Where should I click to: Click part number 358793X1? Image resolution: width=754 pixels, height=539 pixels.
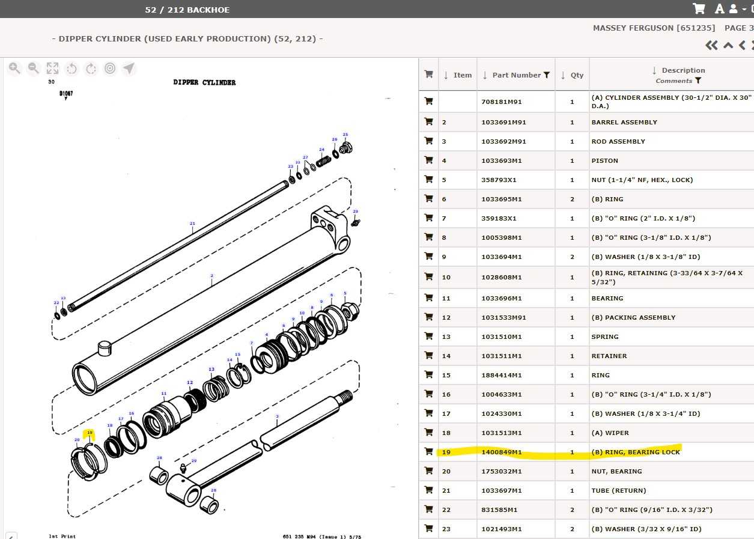499,180
